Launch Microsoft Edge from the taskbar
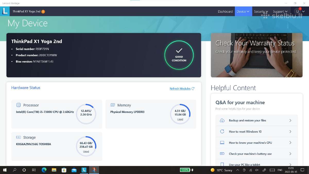Image resolution: width=309 pixels, height=174 pixels. point(44,170)
